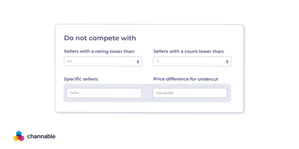299x149 pixels.
Task: Open the seller count dropdown arrows
Action: pyautogui.click(x=227, y=62)
